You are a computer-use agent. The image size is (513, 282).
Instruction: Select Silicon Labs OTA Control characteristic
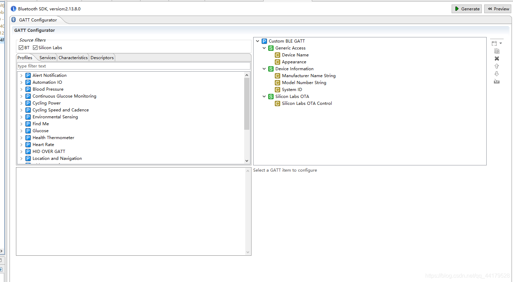307,103
